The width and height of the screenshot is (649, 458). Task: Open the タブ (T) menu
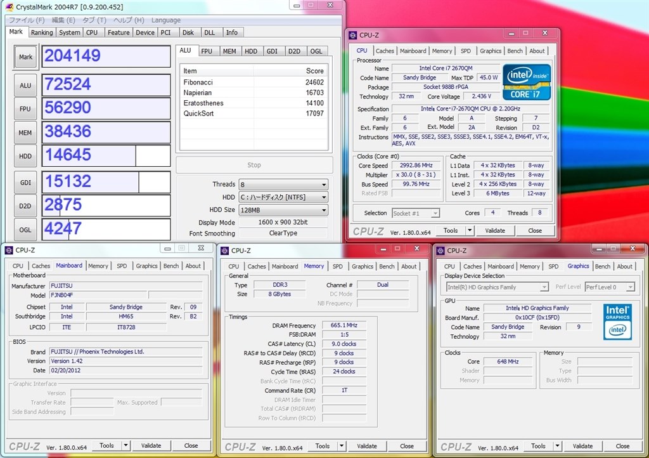pos(94,20)
